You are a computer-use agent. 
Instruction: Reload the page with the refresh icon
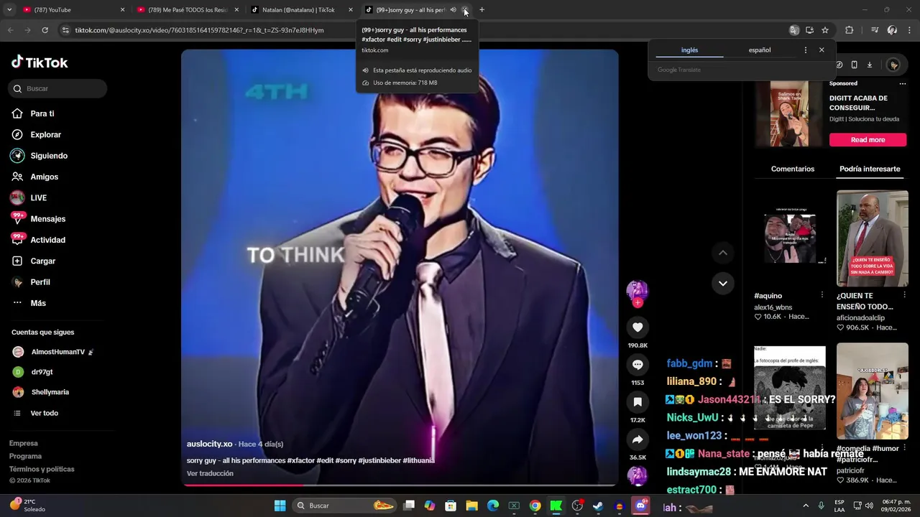point(45,30)
